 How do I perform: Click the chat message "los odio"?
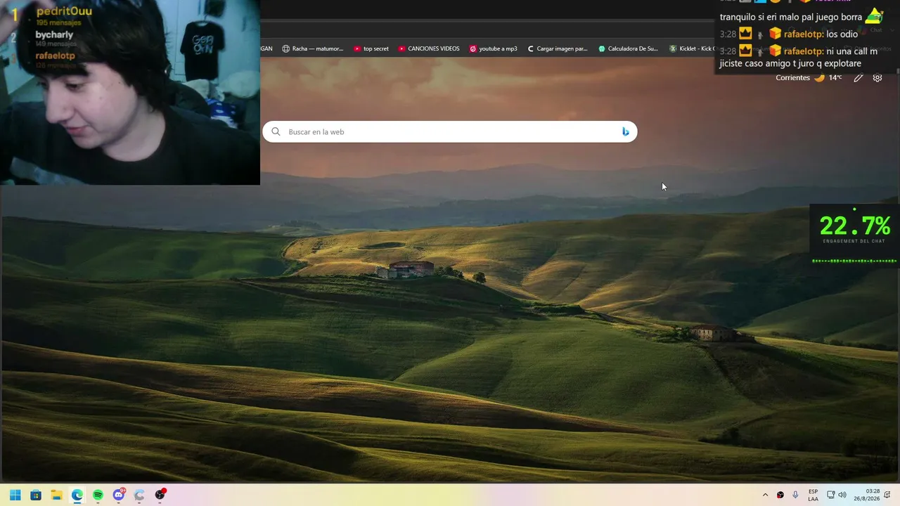(x=842, y=34)
